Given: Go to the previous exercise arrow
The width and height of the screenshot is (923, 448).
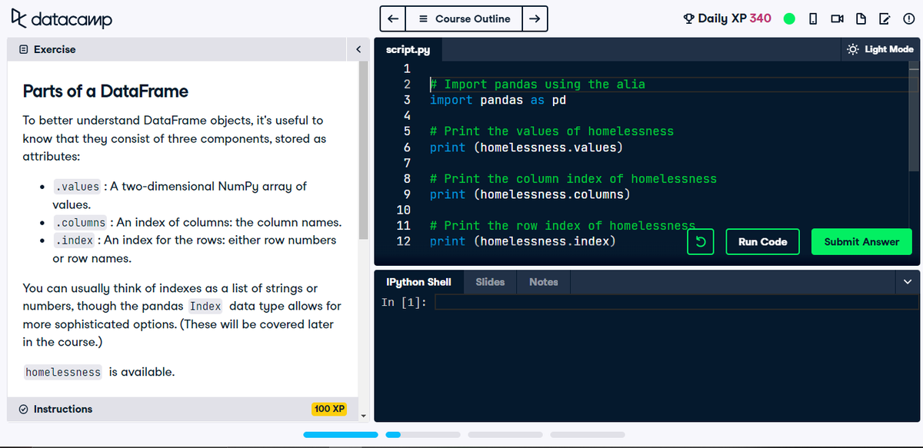Looking at the screenshot, I should click(x=392, y=18).
